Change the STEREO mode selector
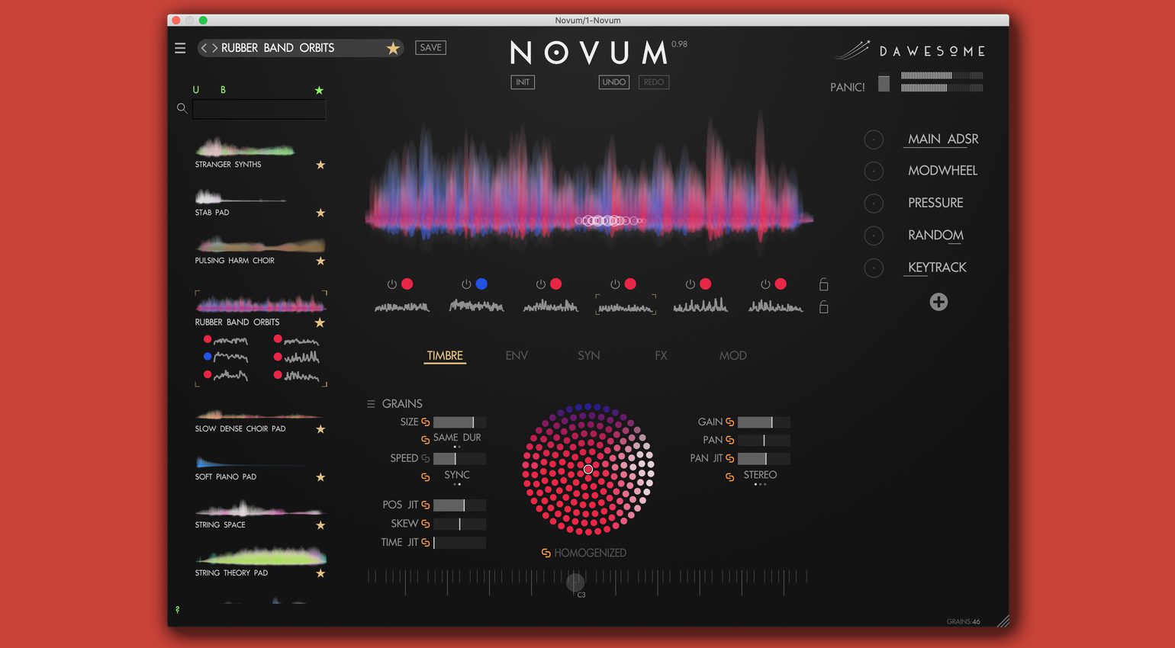The width and height of the screenshot is (1175, 648). (760, 476)
